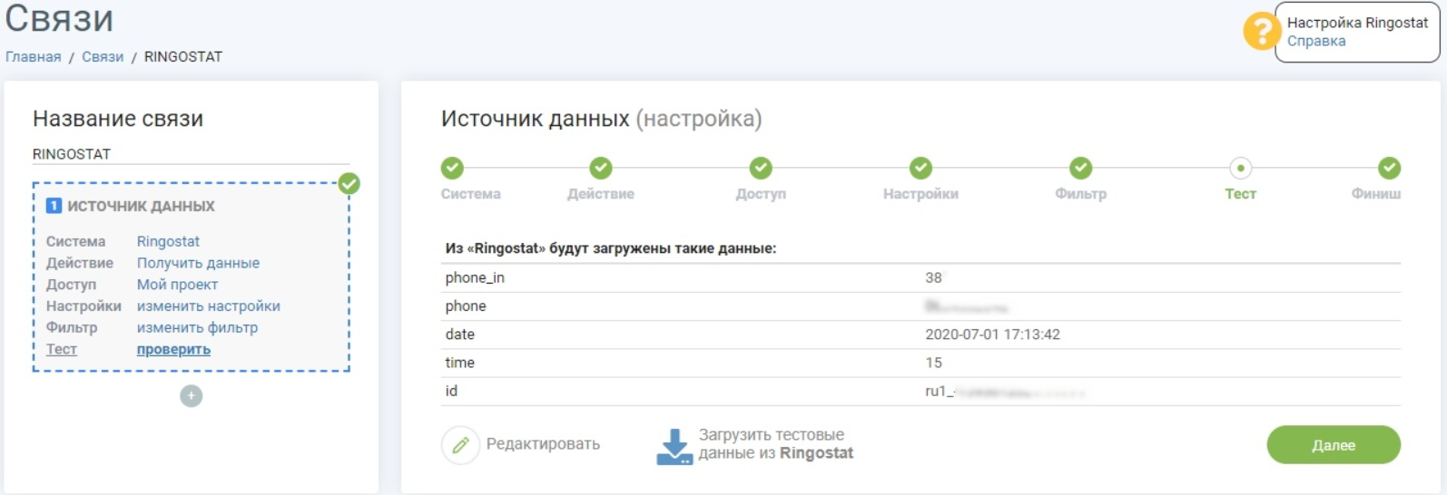Screen dimensions: 1447x495
Task: Click ИСТОЧНИК ДАННЫХ block header
Action: point(141,206)
